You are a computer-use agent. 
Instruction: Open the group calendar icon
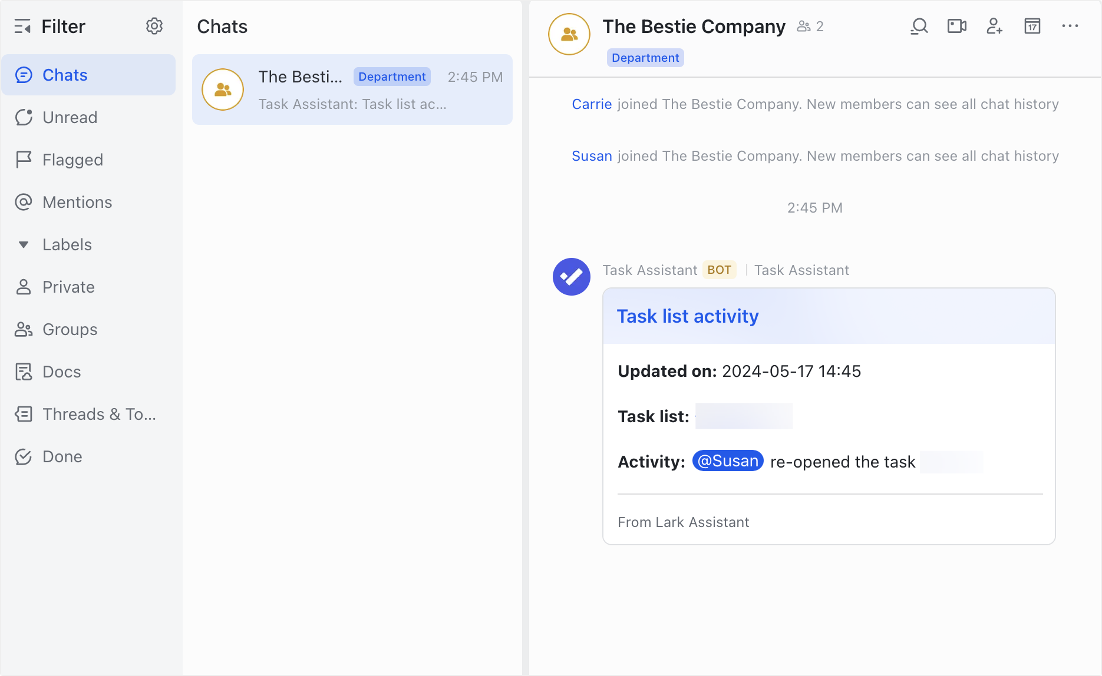pos(1032,26)
